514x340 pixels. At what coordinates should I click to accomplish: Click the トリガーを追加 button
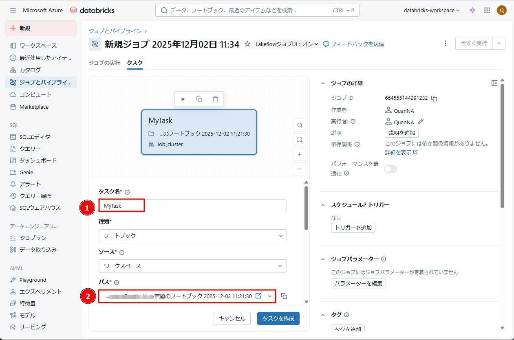353,228
